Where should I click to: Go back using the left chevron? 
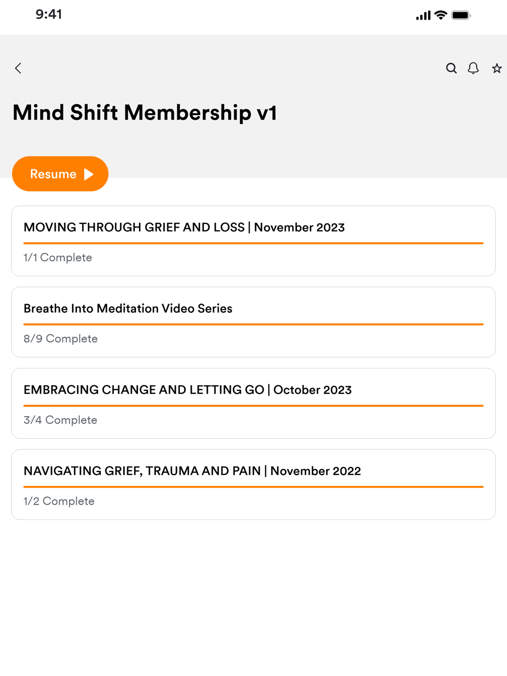18,68
